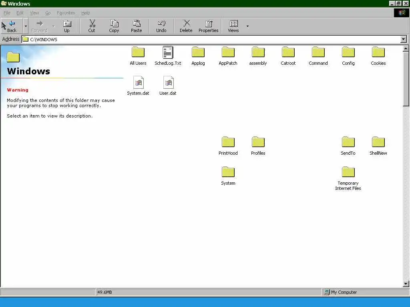The height and width of the screenshot is (307, 410).
Task: Open the Favorites menu
Action: pos(66,13)
